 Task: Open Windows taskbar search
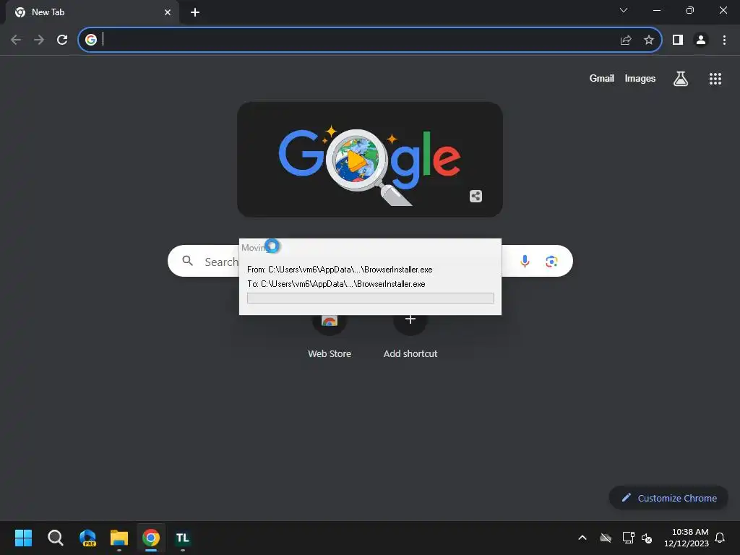(55, 538)
